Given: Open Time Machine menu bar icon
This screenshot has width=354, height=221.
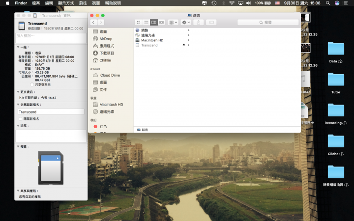Looking at the screenshot, I should tap(214, 3).
